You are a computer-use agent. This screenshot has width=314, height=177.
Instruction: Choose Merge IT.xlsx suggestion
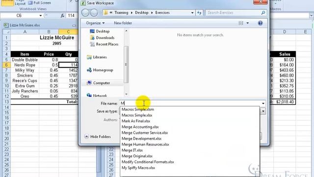(x=132, y=150)
